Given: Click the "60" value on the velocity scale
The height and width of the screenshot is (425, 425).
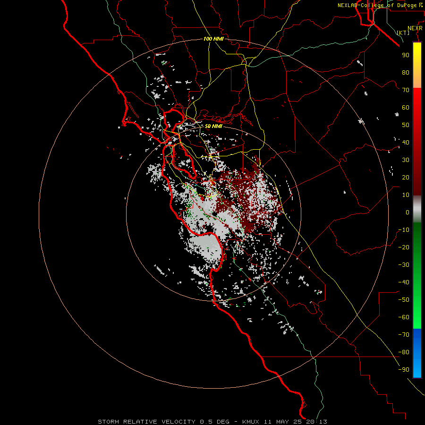Looking at the screenshot, I should [x=406, y=108].
